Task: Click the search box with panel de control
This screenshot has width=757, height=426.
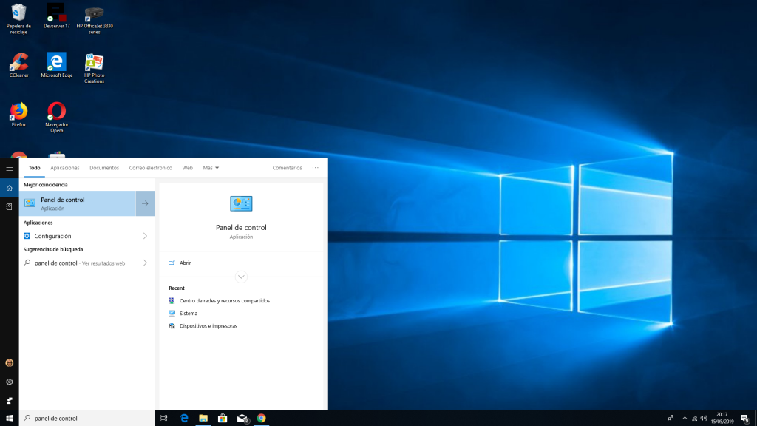Action: [x=89, y=418]
